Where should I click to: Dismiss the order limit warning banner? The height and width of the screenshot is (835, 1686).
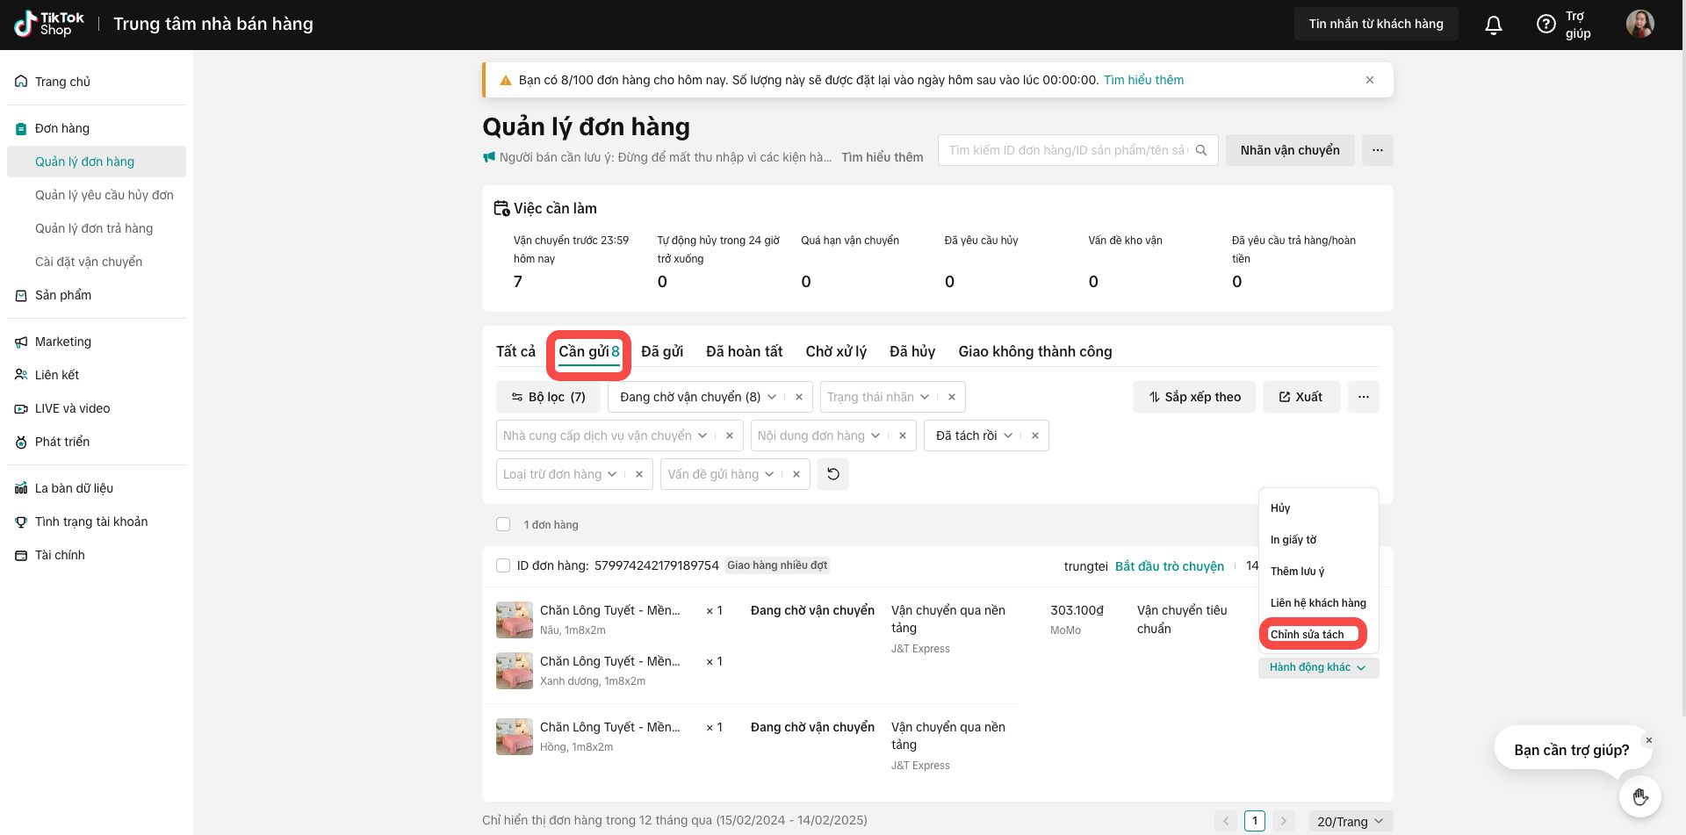pyautogui.click(x=1369, y=80)
